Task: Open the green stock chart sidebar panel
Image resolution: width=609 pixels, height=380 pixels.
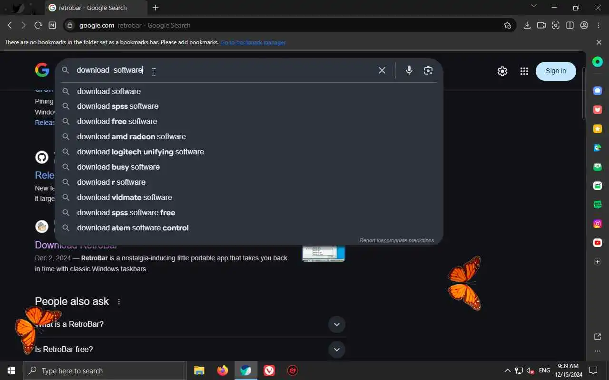Action: 598,186
